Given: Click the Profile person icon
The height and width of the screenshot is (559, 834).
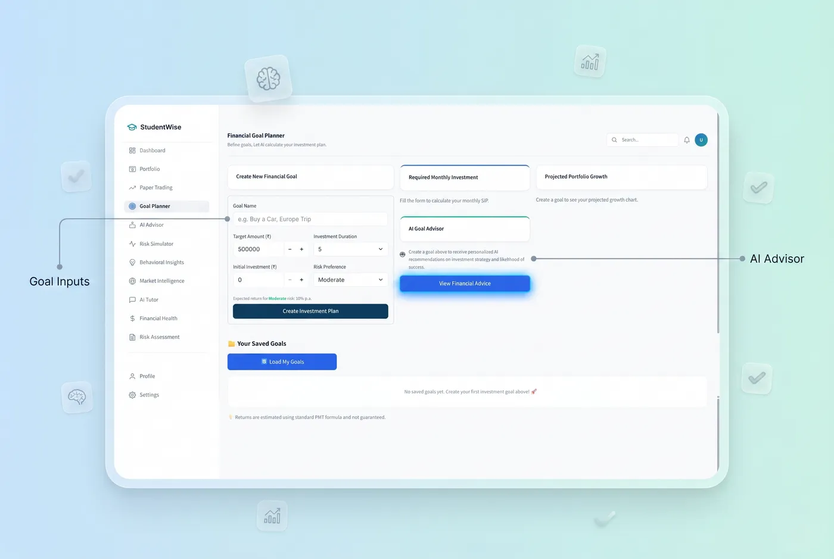Looking at the screenshot, I should 132,376.
